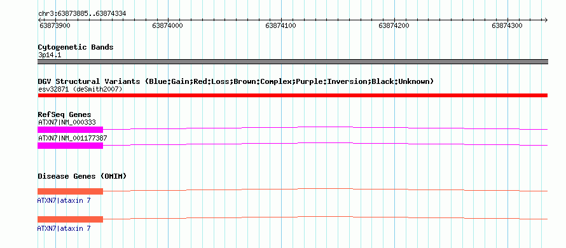
Task: Click the upper orange OMIM ATXN7 exon block
Action: (71, 191)
